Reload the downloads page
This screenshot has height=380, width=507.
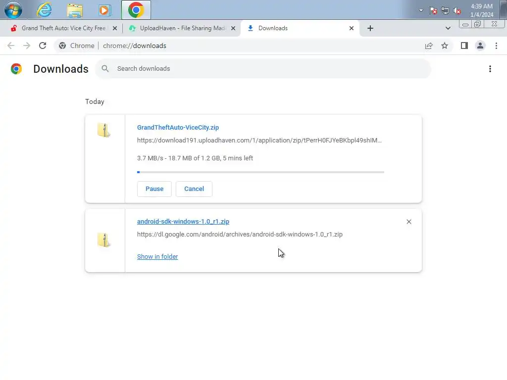click(x=43, y=46)
